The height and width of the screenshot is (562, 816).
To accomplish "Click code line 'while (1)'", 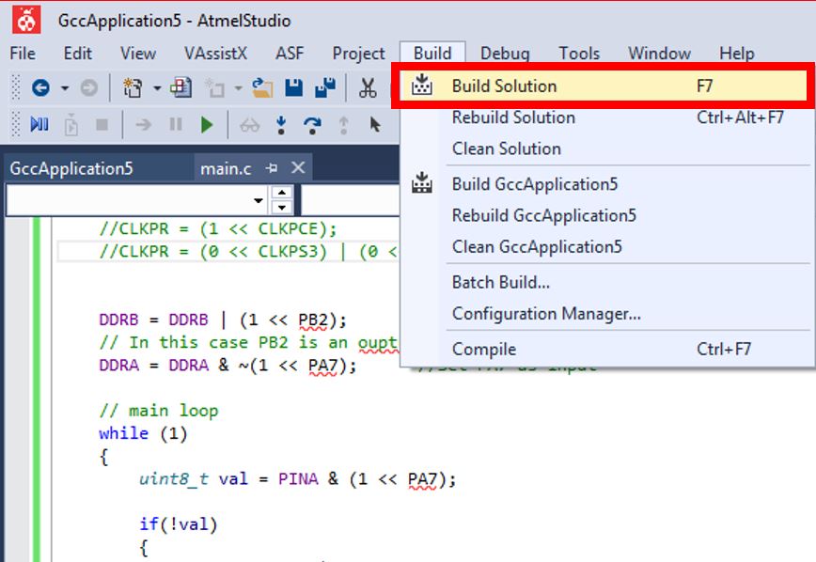I will coord(143,433).
